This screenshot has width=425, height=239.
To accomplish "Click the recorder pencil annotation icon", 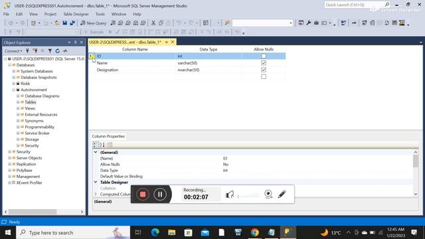I will coord(282,194).
